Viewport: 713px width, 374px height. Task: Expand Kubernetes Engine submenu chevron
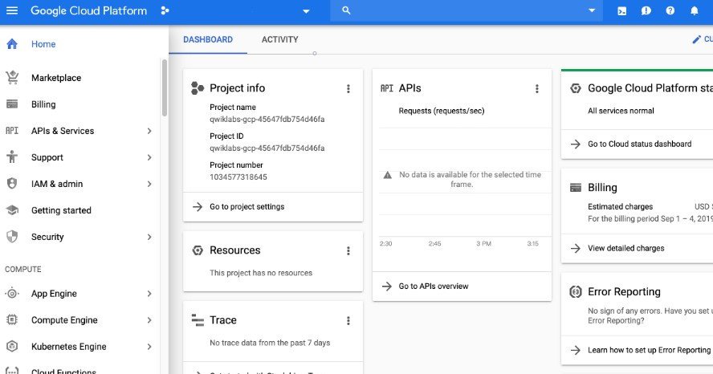click(x=149, y=346)
